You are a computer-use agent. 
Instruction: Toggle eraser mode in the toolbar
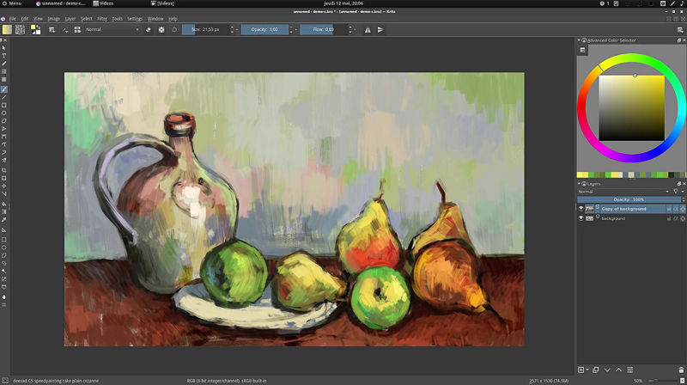pos(148,29)
